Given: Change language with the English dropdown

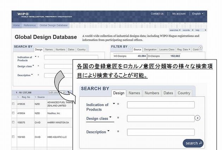Looking at the screenshot, I should [x=198, y=14].
